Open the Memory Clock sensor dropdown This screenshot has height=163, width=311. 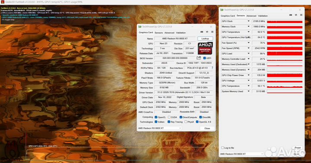[248, 26]
